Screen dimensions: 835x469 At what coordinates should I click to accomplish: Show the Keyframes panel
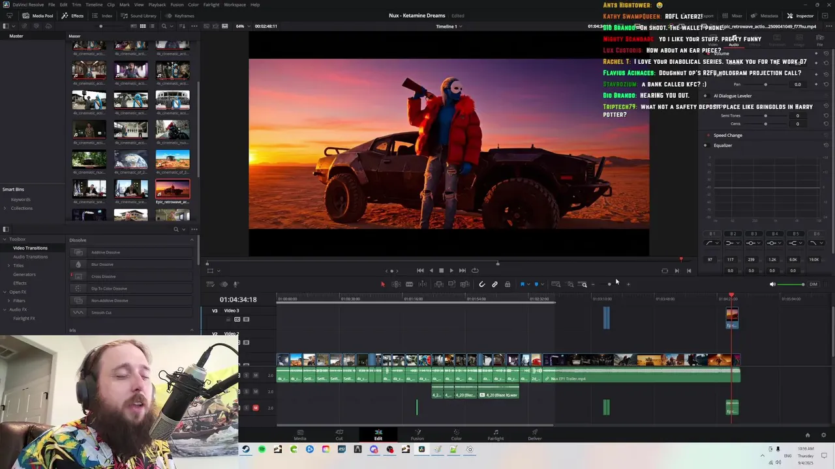[x=180, y=16]
